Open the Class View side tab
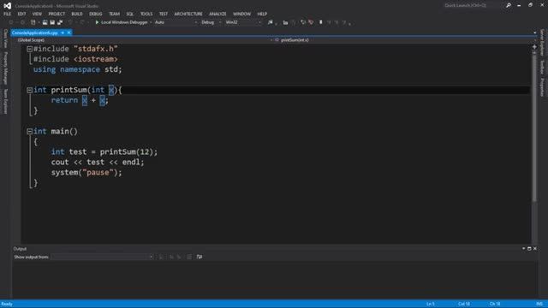 [x=6, y=38]
